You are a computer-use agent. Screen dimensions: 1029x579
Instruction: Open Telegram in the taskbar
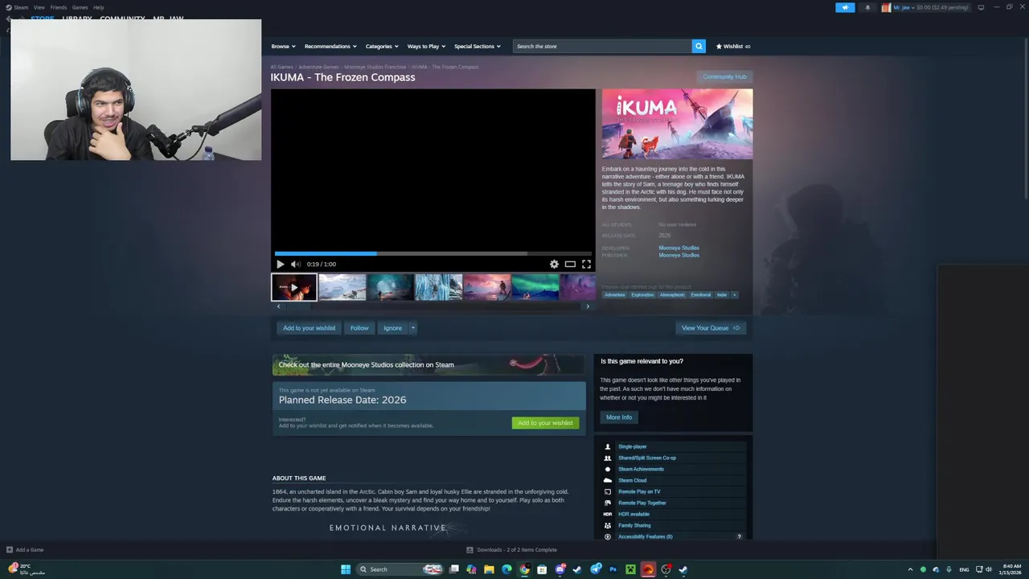(595, 569)
